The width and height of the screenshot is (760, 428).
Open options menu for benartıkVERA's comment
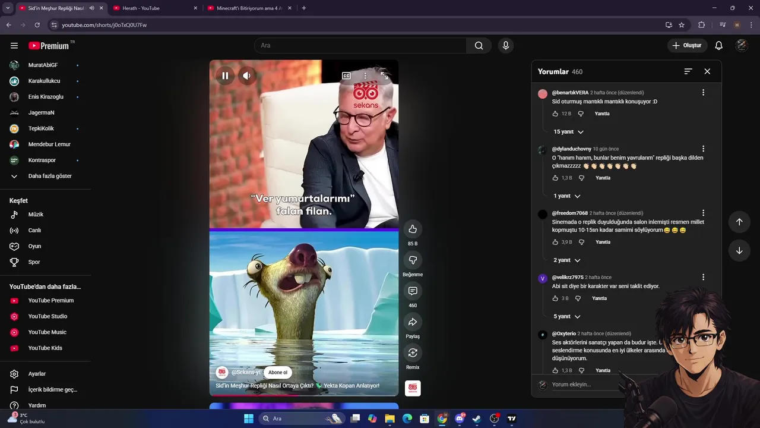(x=703, y=93)
